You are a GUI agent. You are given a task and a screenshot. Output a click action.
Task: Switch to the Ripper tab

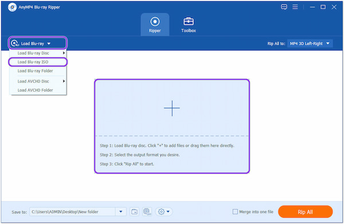(155, 25)
